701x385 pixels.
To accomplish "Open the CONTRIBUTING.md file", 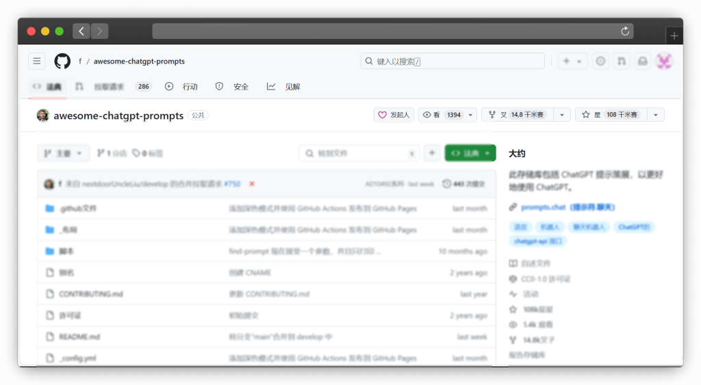I will click(91, 294).
